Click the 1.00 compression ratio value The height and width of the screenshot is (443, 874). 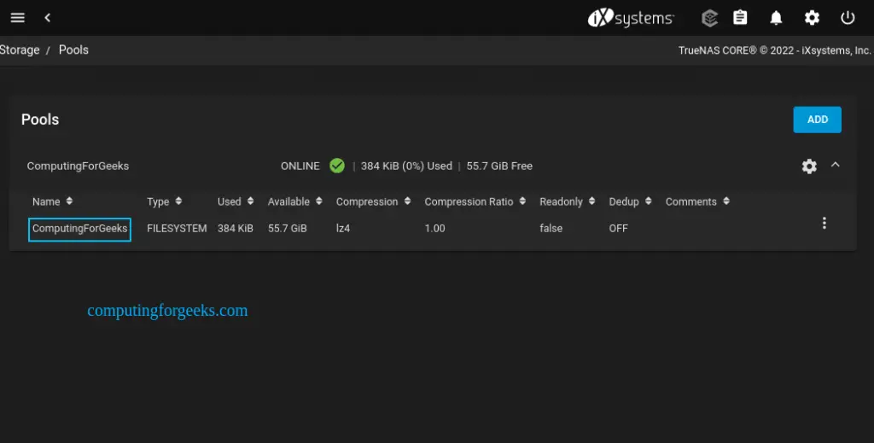[x=434, y=229]
